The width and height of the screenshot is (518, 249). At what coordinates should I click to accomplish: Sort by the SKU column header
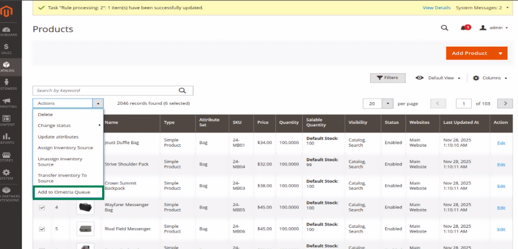pyautogui.click(x=241, y=122)
